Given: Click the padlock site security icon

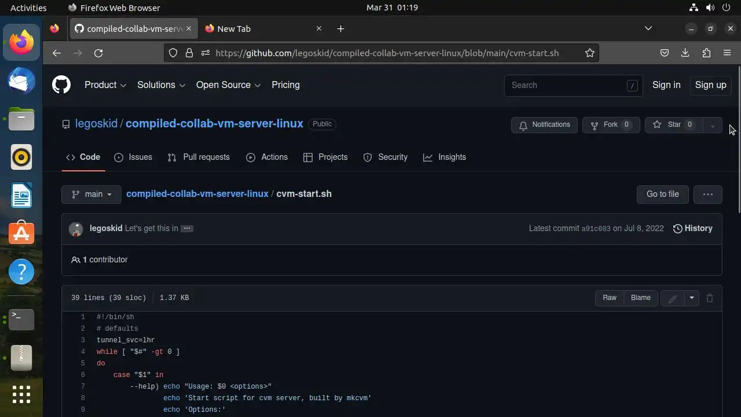Looking at the screenshot, I should [189, 53].
